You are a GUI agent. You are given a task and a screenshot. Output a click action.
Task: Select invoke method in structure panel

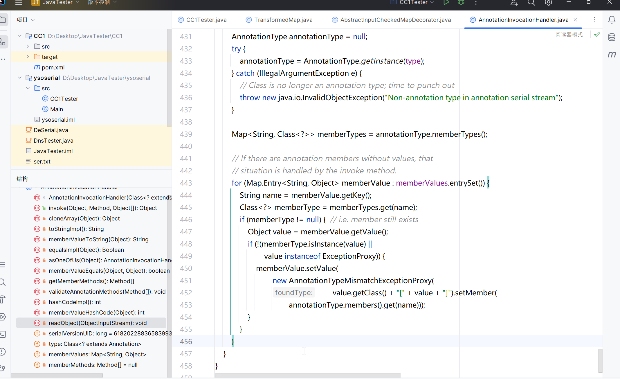(103, 208)
